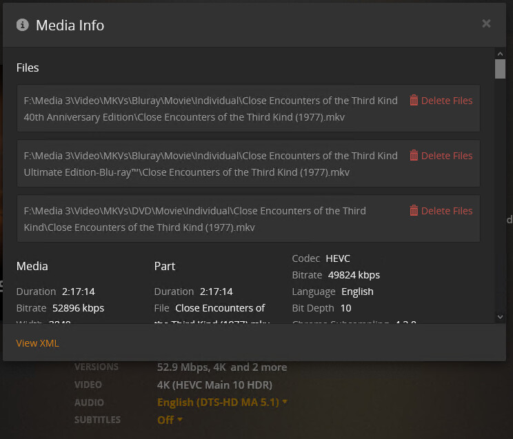
Task: Click the Bitrate value 52896 kbps
Action: (x=78, y=308)
